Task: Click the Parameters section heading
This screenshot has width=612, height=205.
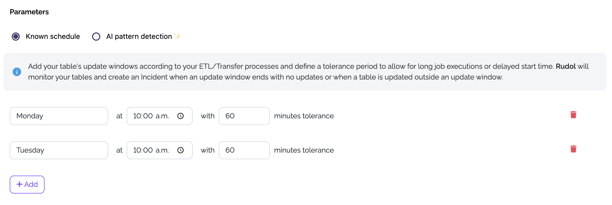Action: [29, 12]
